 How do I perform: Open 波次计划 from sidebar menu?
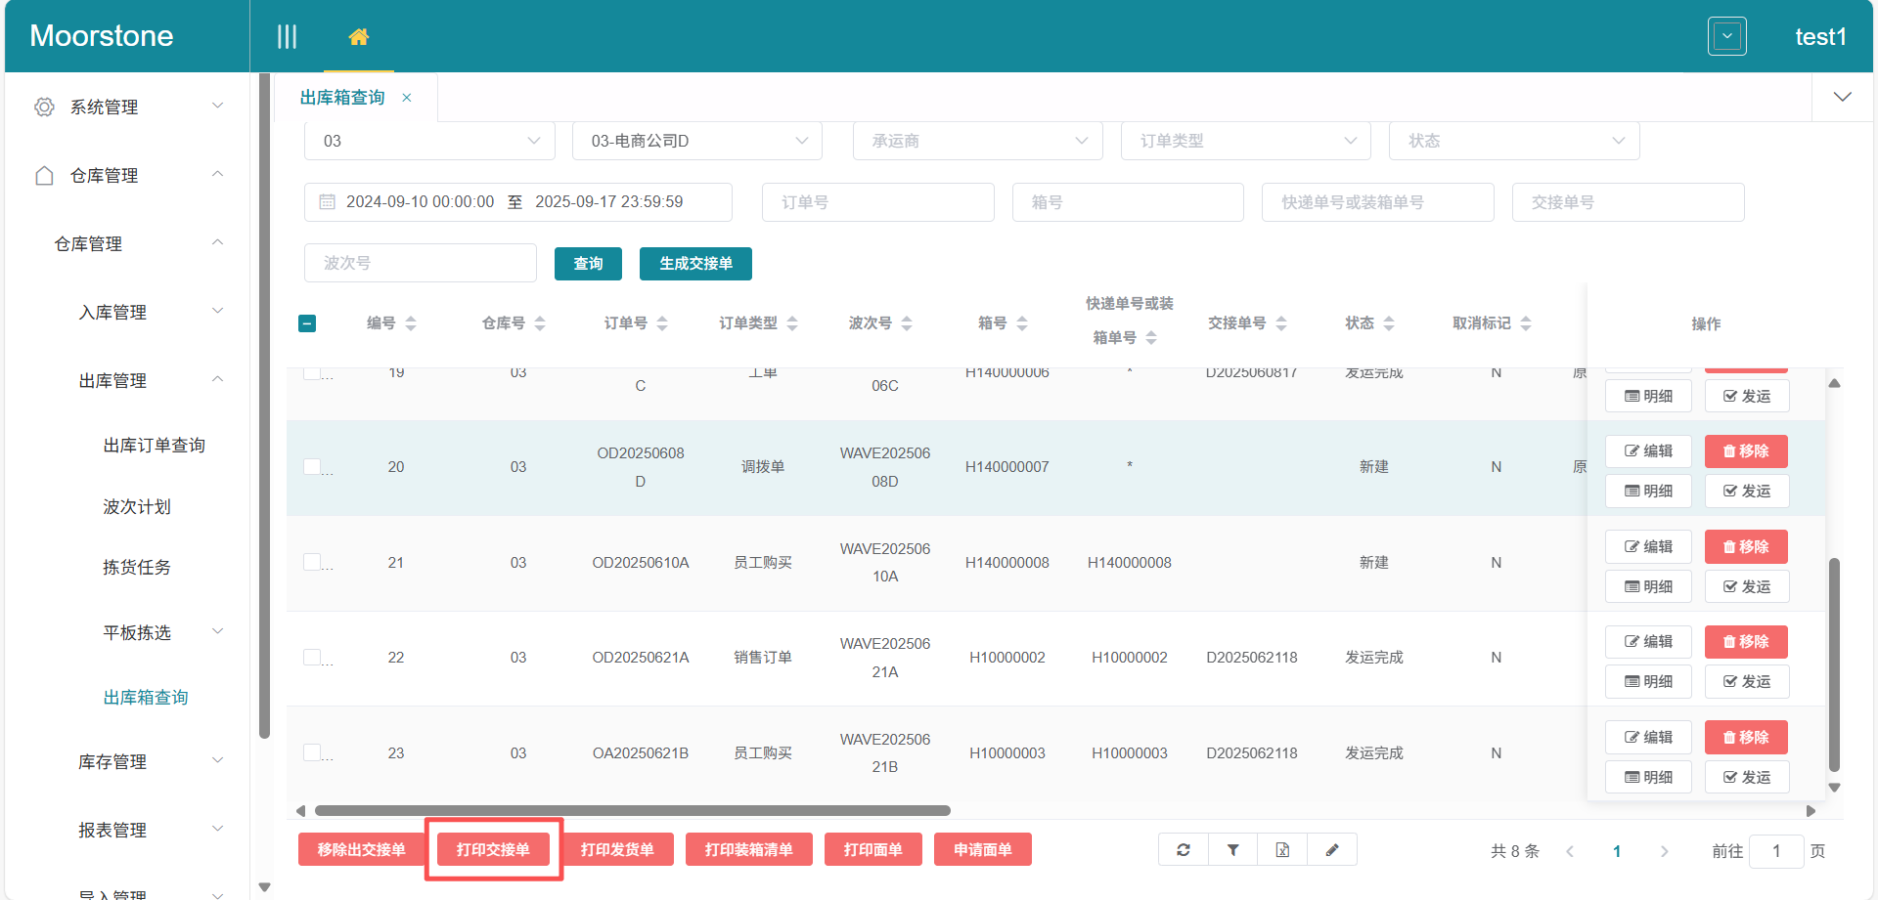tap(137, 507)
